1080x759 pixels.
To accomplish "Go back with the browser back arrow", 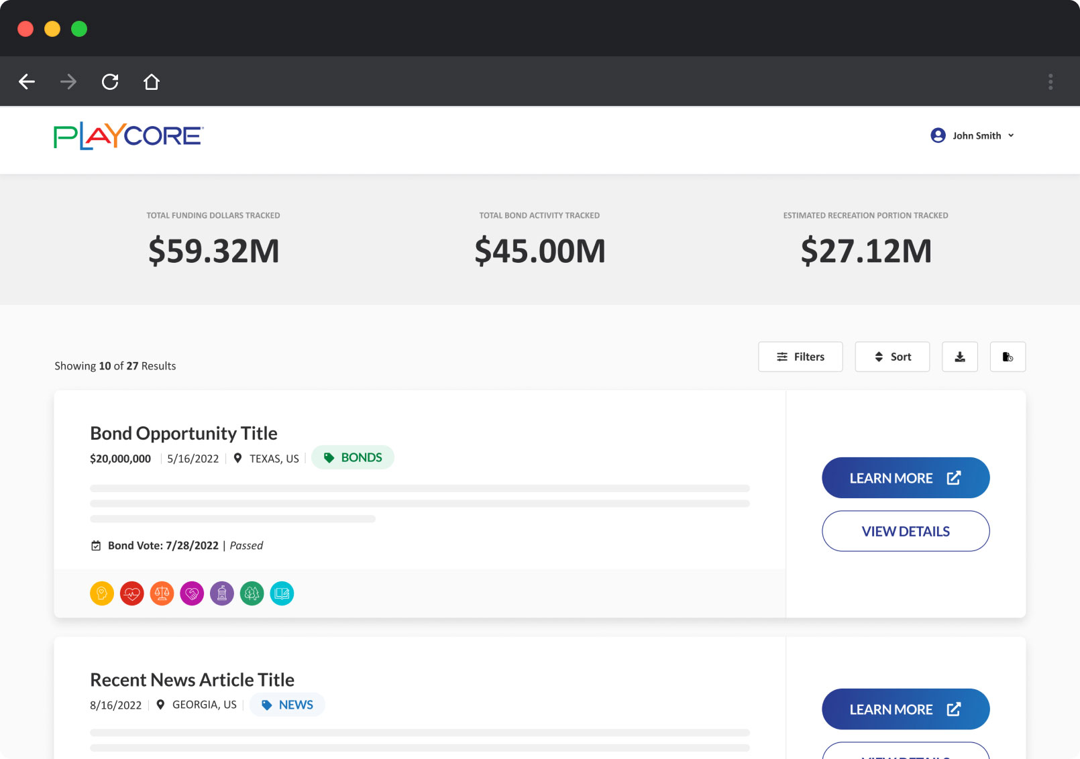I will coord(27,82).
